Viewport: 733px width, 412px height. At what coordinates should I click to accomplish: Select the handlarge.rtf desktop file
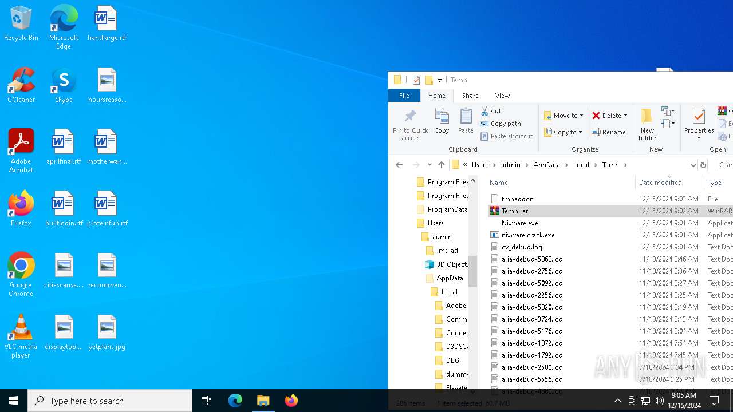pyautogui.click(x=107, y=24)
